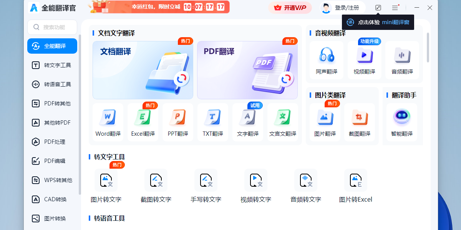Click the 点击体验 mini翻译窗 tooltip
This screenshot has height=230, width=461.
click(378, 22)
